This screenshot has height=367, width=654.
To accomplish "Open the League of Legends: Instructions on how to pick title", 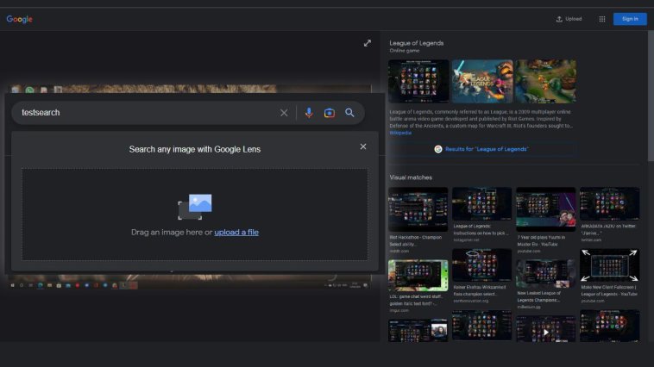I will (x=481, y=229).
